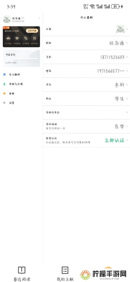The width and height of the screenshot is (130, 282).
Task: Click the 最近阅读 book icon
Action: tap(22, 270)
